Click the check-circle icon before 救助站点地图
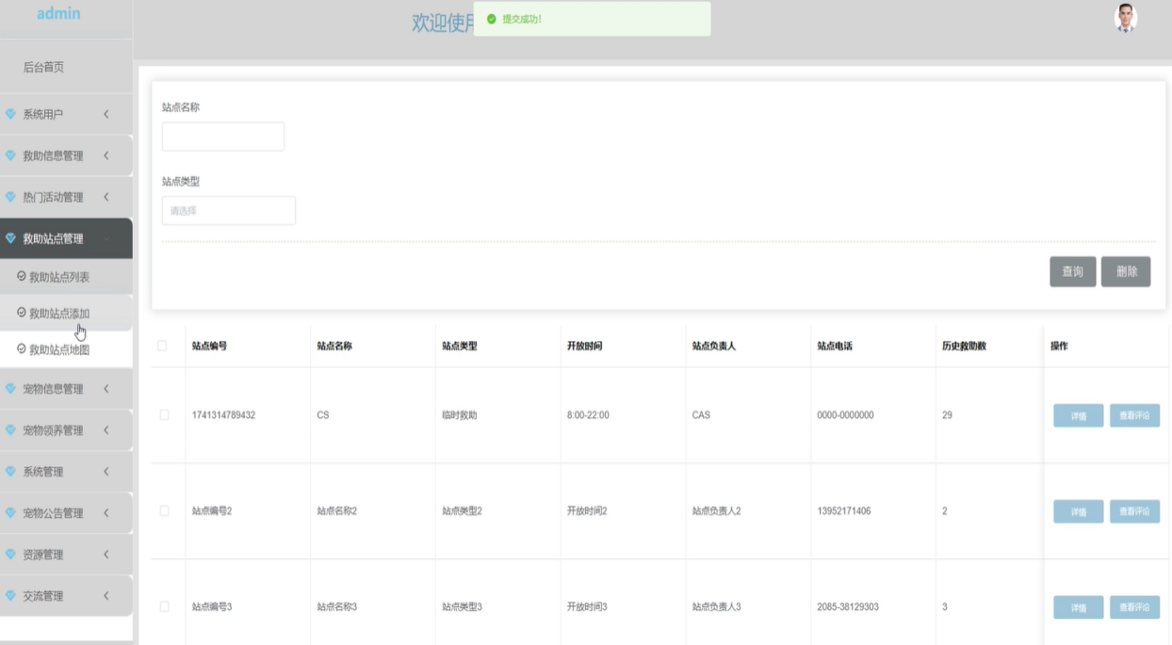 tap(22, 348)
